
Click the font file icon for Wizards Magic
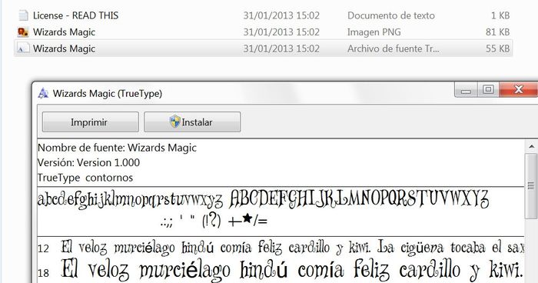pos(23,48)
